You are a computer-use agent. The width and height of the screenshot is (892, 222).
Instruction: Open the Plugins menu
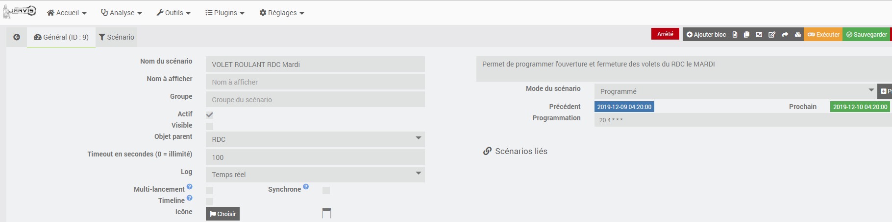click(224, 13)
